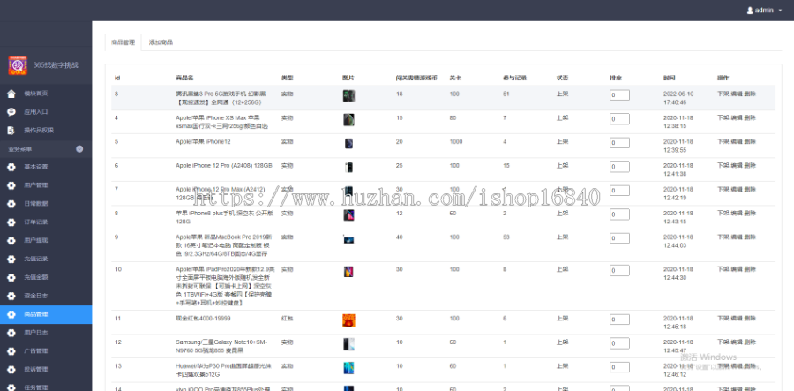Click the product name 现金红包4000-19999
The width and height of the screenshot is (794, 391).
[x=203, y=318]
